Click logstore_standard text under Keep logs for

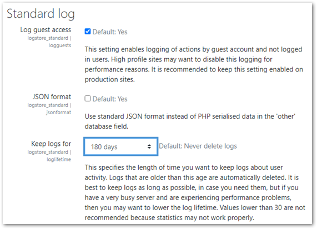(x=48, y=152)
